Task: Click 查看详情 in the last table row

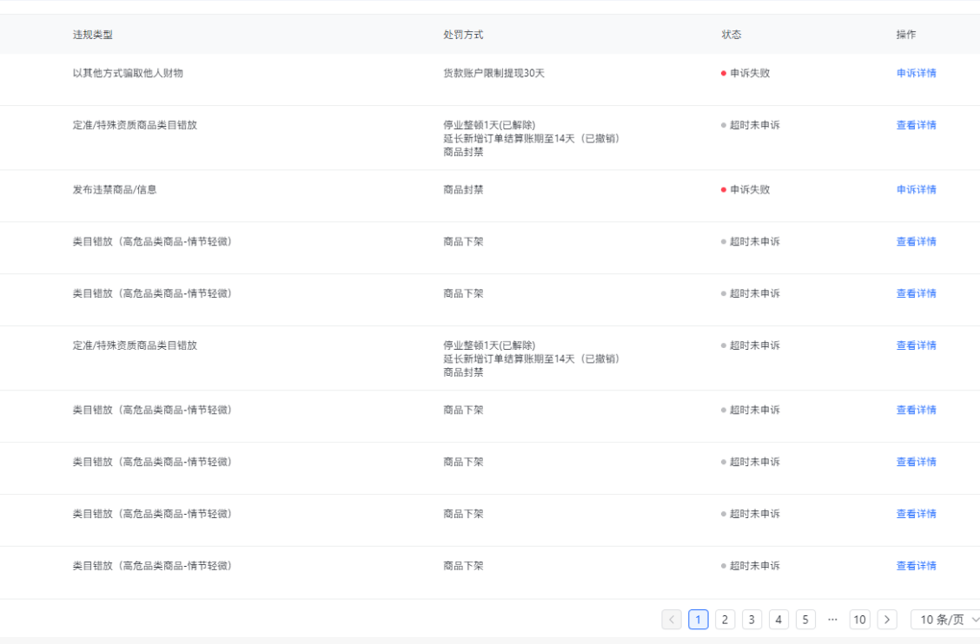Action: 916,566
